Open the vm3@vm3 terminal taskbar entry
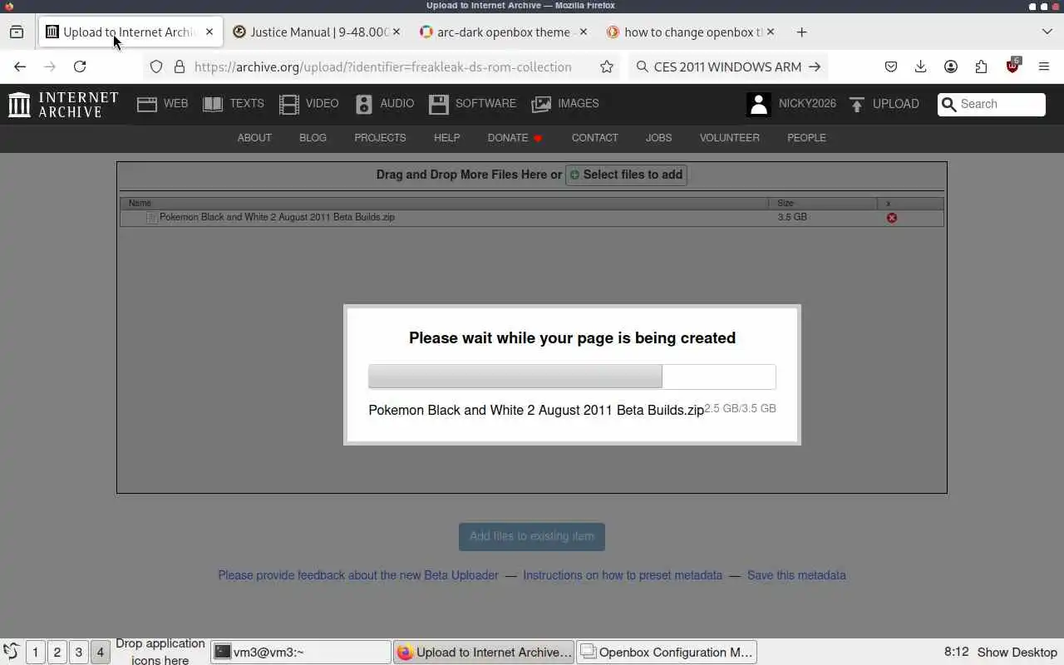The image size is (1064, 665). [301, 653]
